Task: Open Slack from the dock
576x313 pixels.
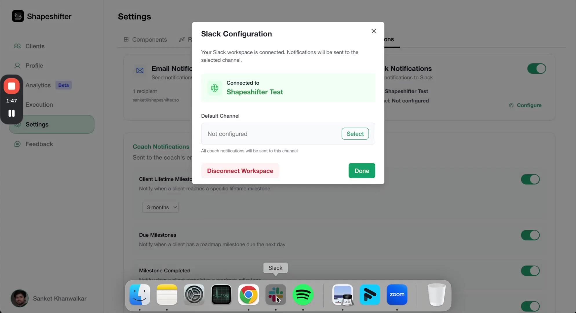Action: pyautogui.click(x=276, y=295)
